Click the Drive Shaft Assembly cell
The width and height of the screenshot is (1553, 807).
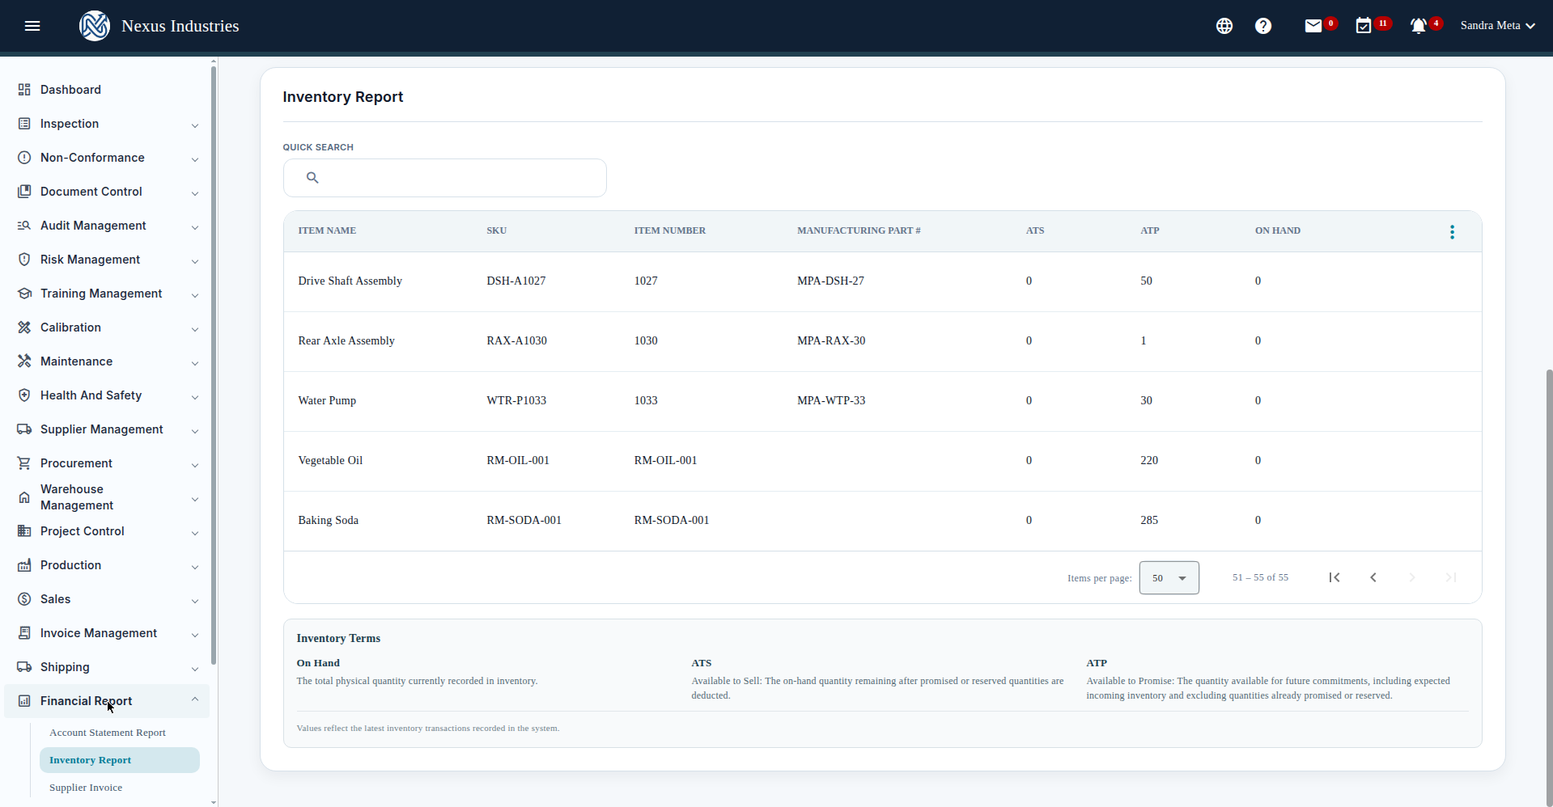click(350, 281)
